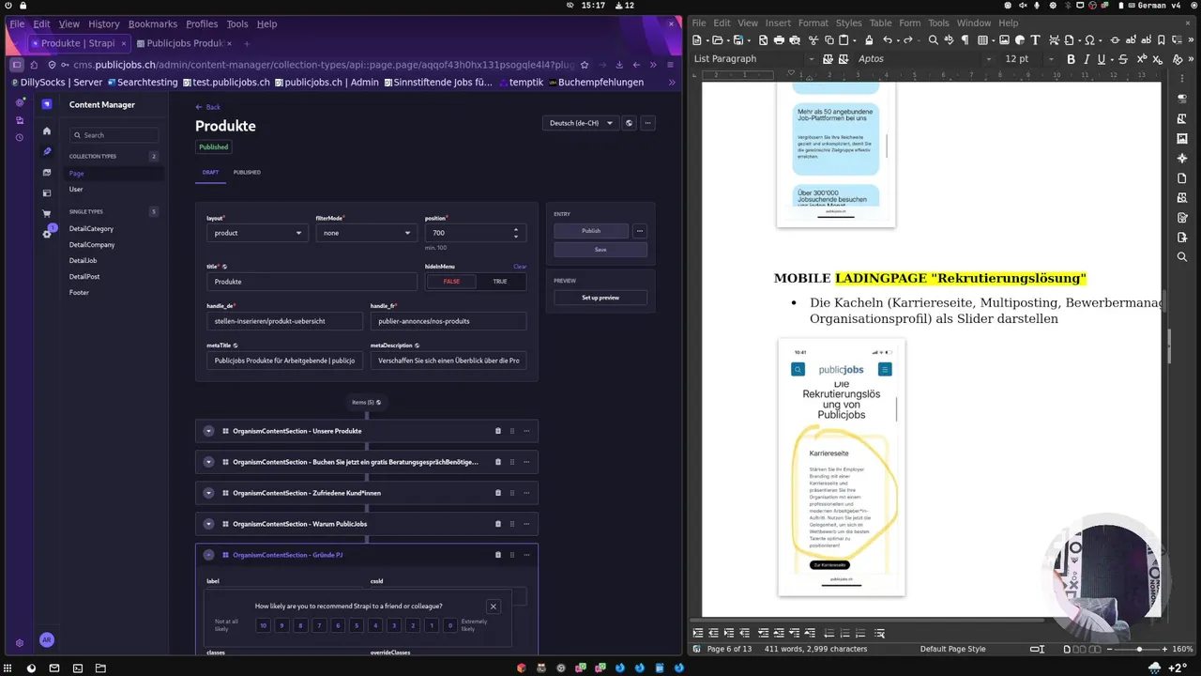
Task: Open Deutsch (de-CH) locale dropdown
Action: pyautogui.click(x=580, y=123)
